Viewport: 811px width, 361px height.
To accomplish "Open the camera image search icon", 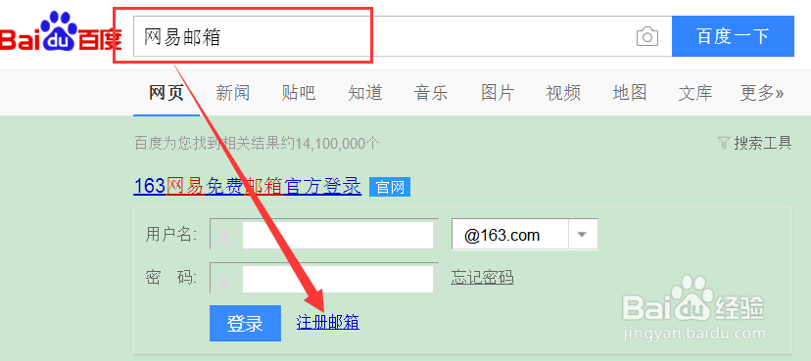I will point(647,36).
